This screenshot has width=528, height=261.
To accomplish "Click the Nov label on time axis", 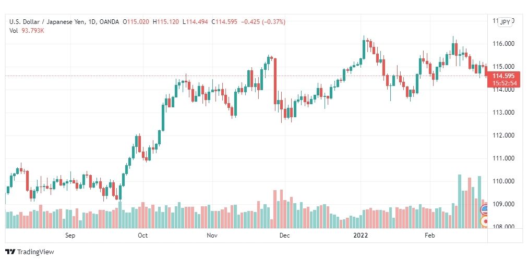I will pos(212,235).
